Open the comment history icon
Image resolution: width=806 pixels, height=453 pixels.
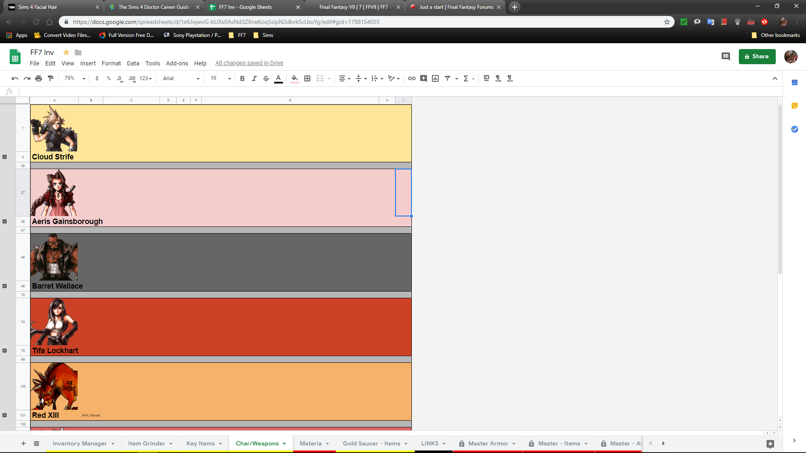(725, 56)
